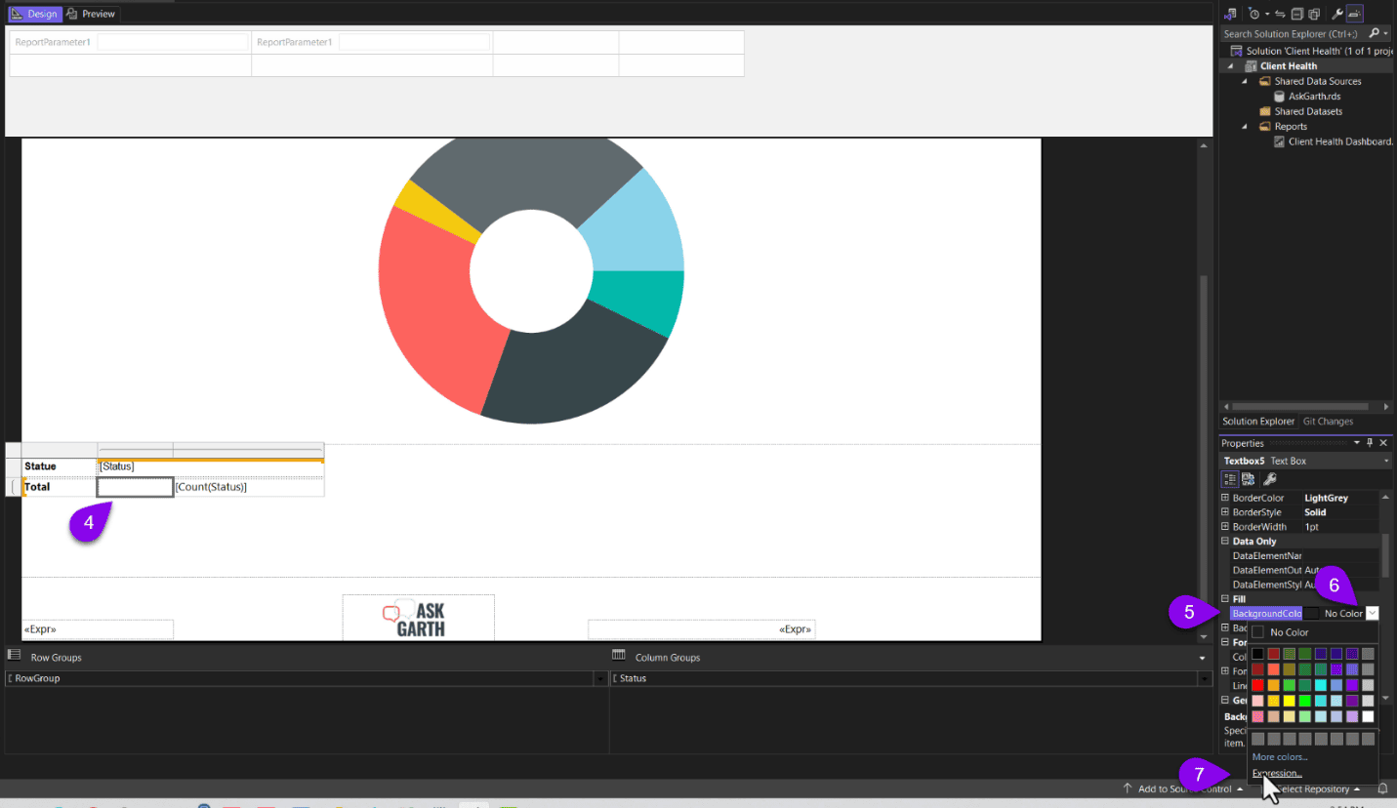Click the second ReportParameter1 input field
Viewport: 1397px width, 808px height.
[x=414, y=42]
